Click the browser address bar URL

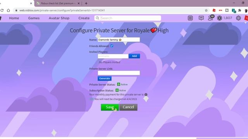tap(62, 10)
